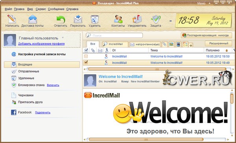Uncheck the 19:49 message checkbox
236x143 pixels.
(x=86, y=62)
